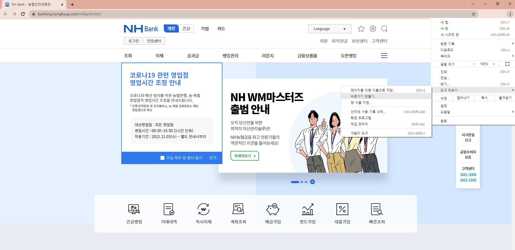Go forward in the browser
Viewport: 515px width, 250px height.
14,14
